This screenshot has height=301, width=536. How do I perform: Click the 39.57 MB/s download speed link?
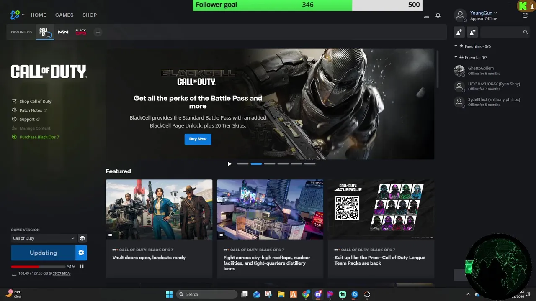[x=62, y=273]
